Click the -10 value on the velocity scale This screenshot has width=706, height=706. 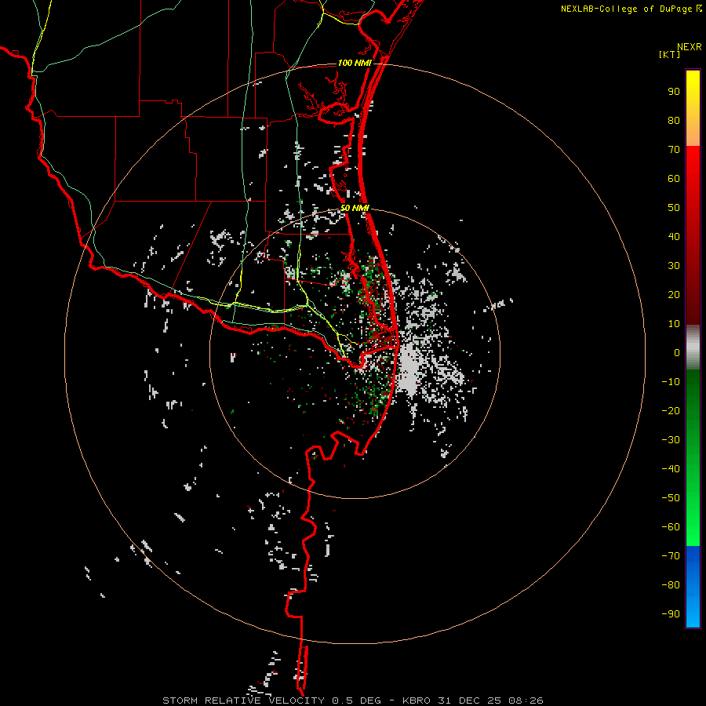coord(671,382)
